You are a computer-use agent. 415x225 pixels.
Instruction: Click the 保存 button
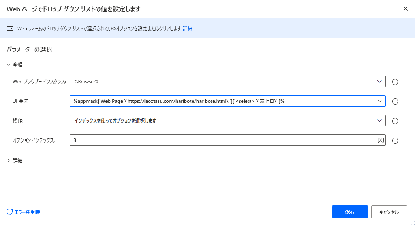[x=350, y=212]
